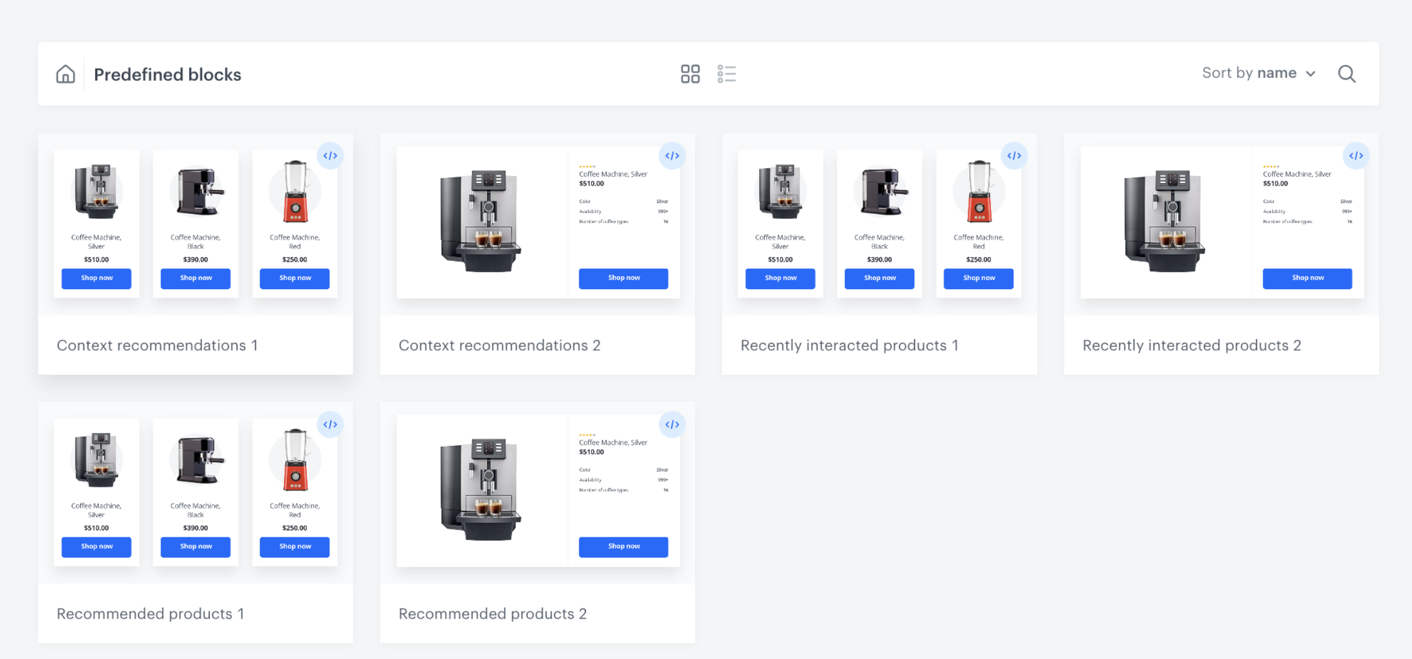The width and height of the screenshot is (1412, 659).
Task: Click the home icon
Action: (65, 74)
